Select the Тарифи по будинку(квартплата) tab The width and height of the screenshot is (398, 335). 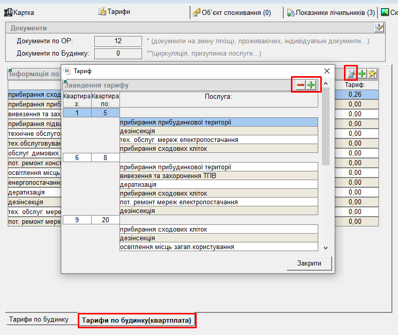(x=136, y=321)
